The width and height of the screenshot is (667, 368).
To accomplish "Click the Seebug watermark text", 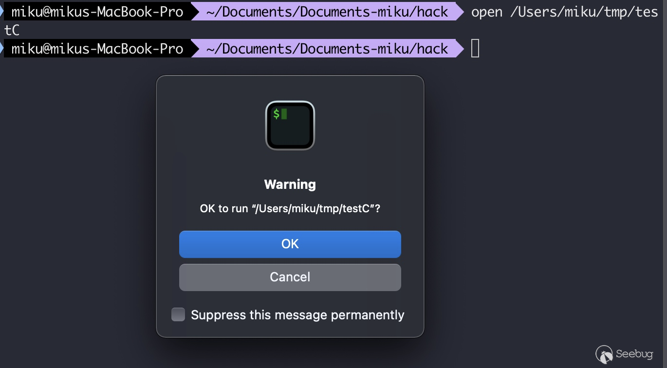I will pyautogui.click(x=634, y=354).
